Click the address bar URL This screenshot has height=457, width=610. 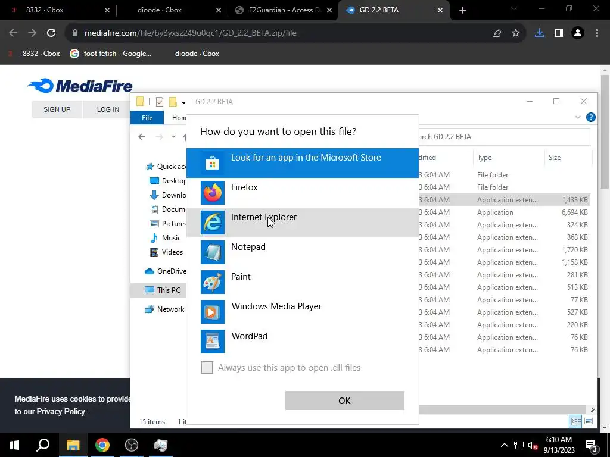click(191, 33)
